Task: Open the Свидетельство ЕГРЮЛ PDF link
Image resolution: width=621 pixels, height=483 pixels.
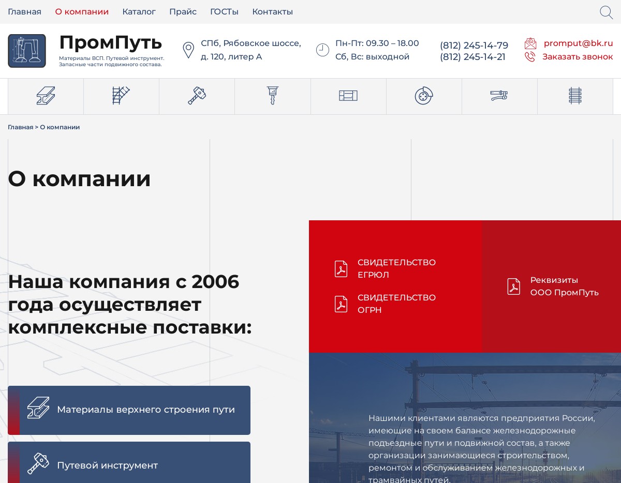Action: pos(396,269)
